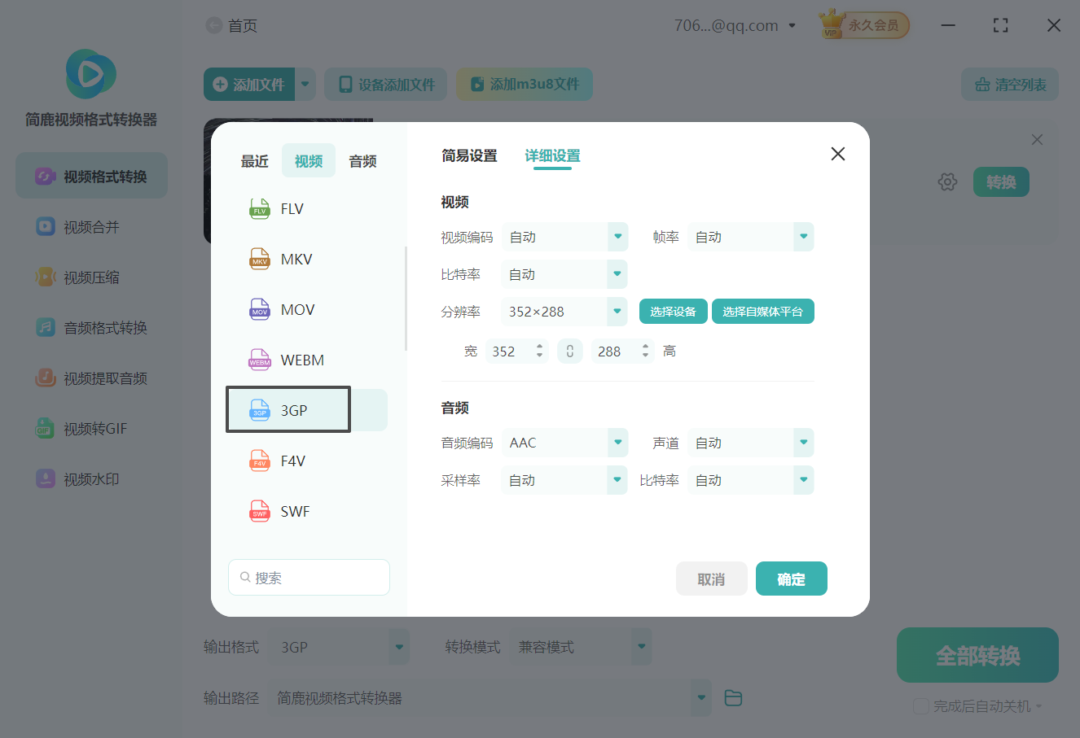
Task: Switch to the 简易设置 tab
Action: coord(469,155)
